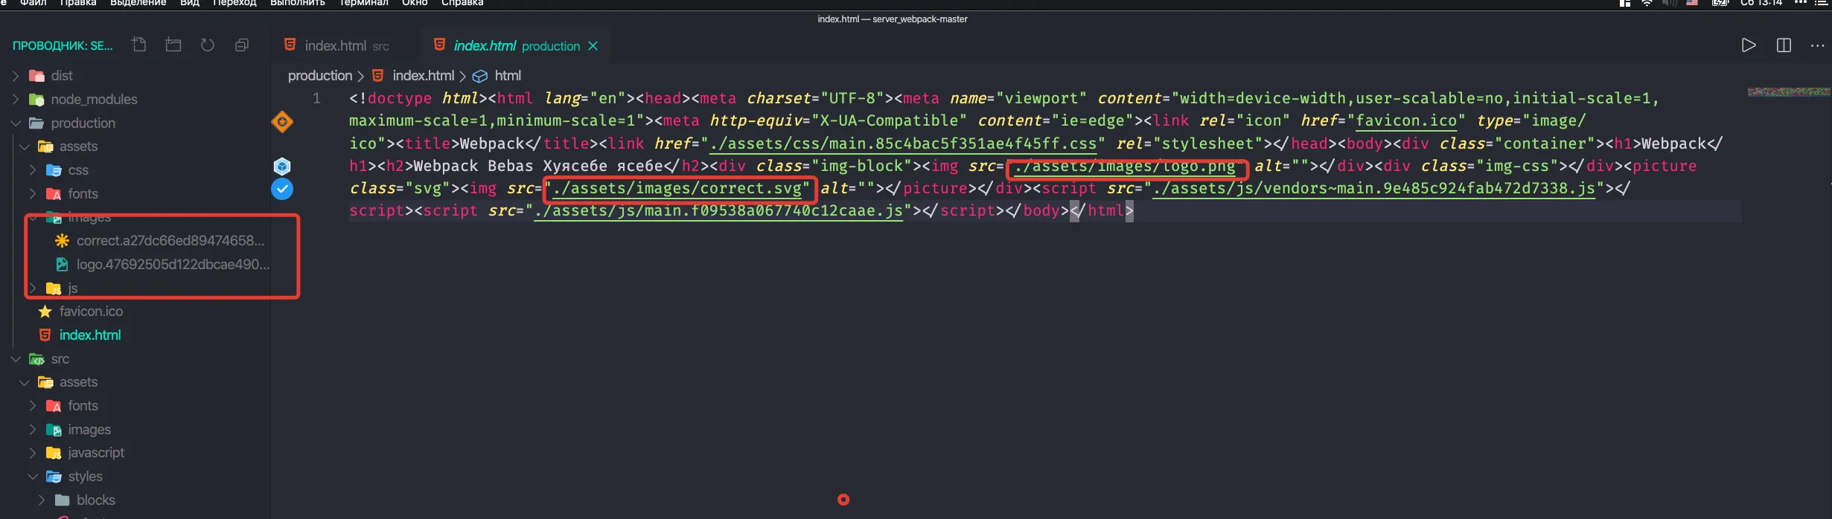Click the html element breadcrumb
The height and width of the screenshot is (519, 1832).
508,76
